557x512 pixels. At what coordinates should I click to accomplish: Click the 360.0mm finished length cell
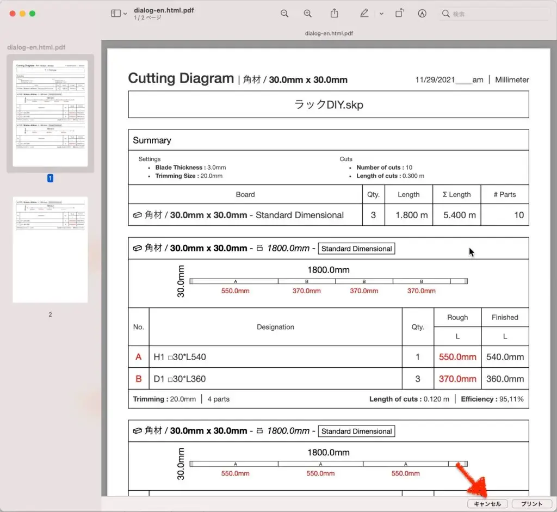pyautogui.click(x=505, y=379)
